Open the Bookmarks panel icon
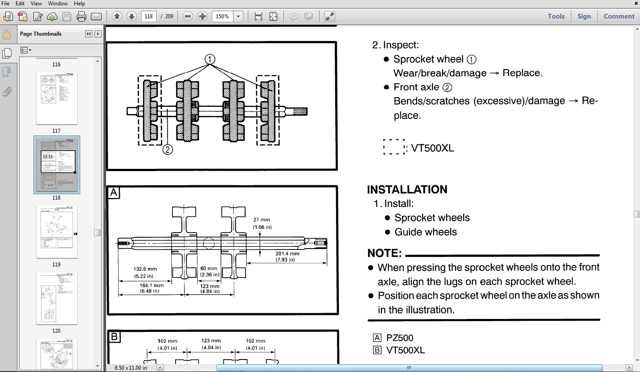 point(7,72)
